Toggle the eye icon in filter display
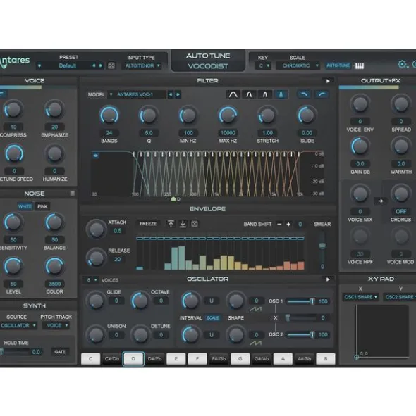Viewport: 416px width, 416px height. pos(95,156)
